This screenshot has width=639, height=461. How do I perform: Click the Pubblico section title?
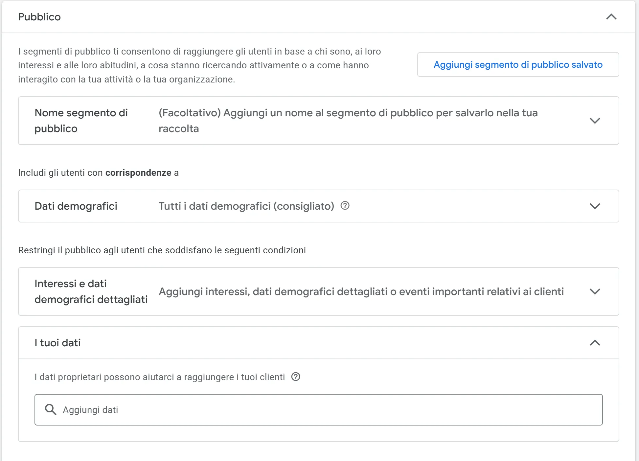coord(39,17)
